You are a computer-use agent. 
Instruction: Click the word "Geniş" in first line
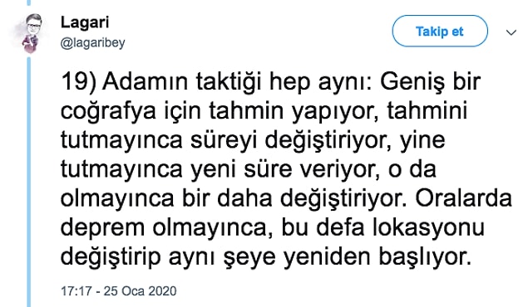tap(412, 82)
